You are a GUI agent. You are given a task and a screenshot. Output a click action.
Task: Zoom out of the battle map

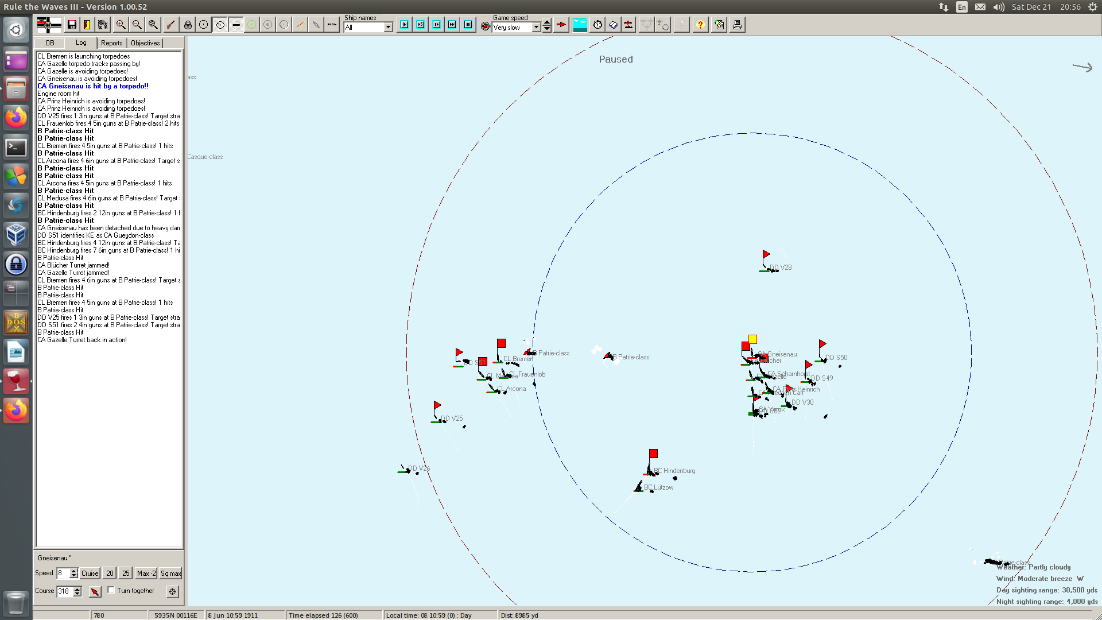(137, 25)
